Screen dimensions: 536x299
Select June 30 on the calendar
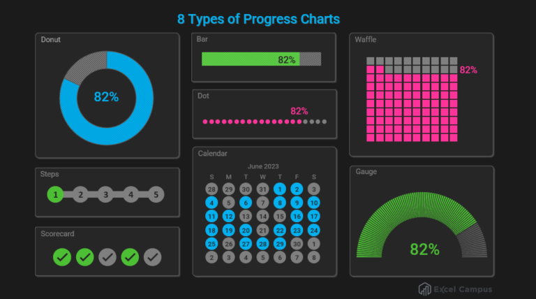tap(297, 244)
